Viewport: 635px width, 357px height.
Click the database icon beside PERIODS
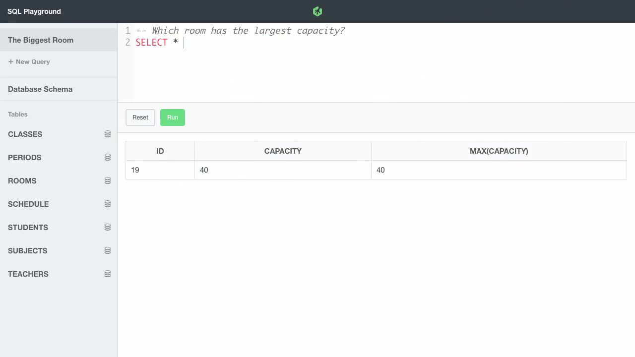click(108, 157)
